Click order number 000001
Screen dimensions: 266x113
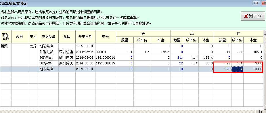[106, 52]
